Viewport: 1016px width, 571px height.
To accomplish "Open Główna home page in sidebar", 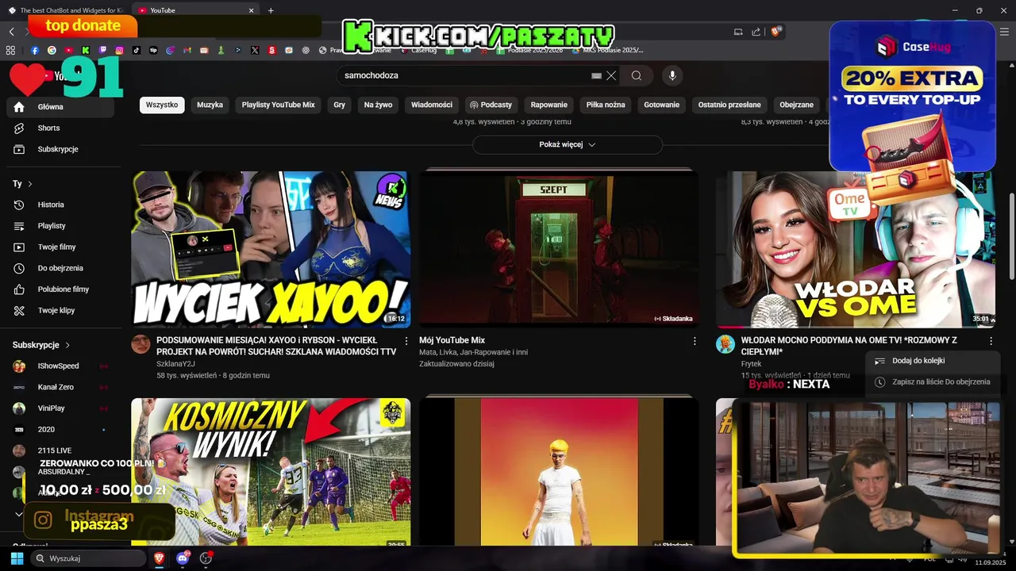I will 60,106.
